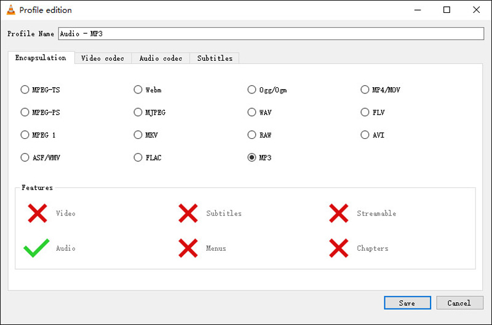Click the Profile Name label
The height and width of the screenshot is (325, 492).
click(x=31, y=34)
